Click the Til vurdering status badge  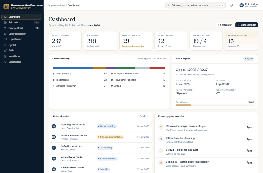(x=105, y=148)
